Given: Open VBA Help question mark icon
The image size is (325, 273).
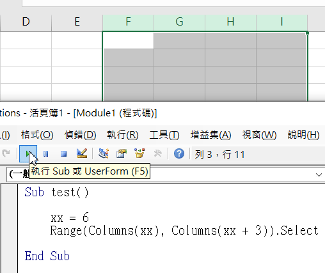Looking at the screenshot, I should [x=179, y=153].
